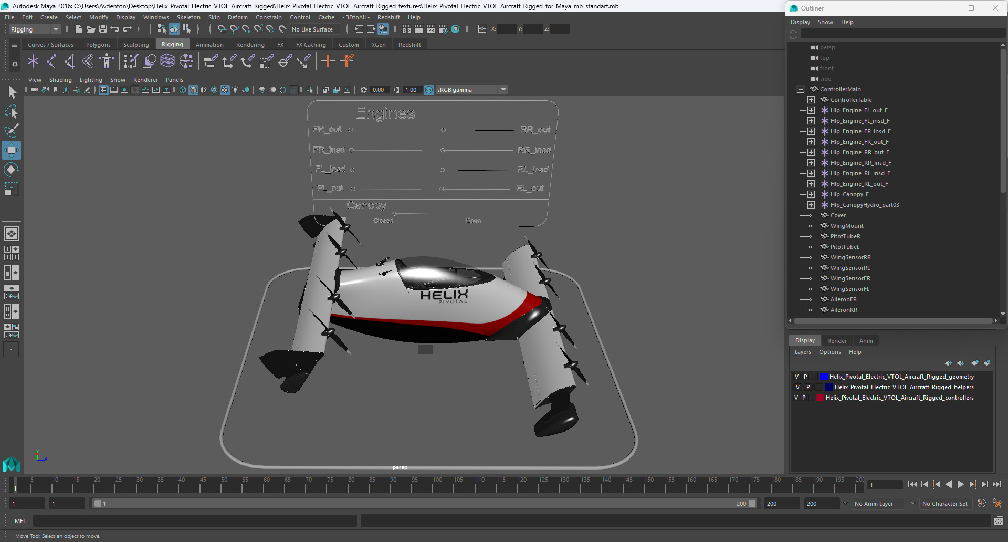
Task: Activate the Move tool in toolbox
Action: [12, 150]
